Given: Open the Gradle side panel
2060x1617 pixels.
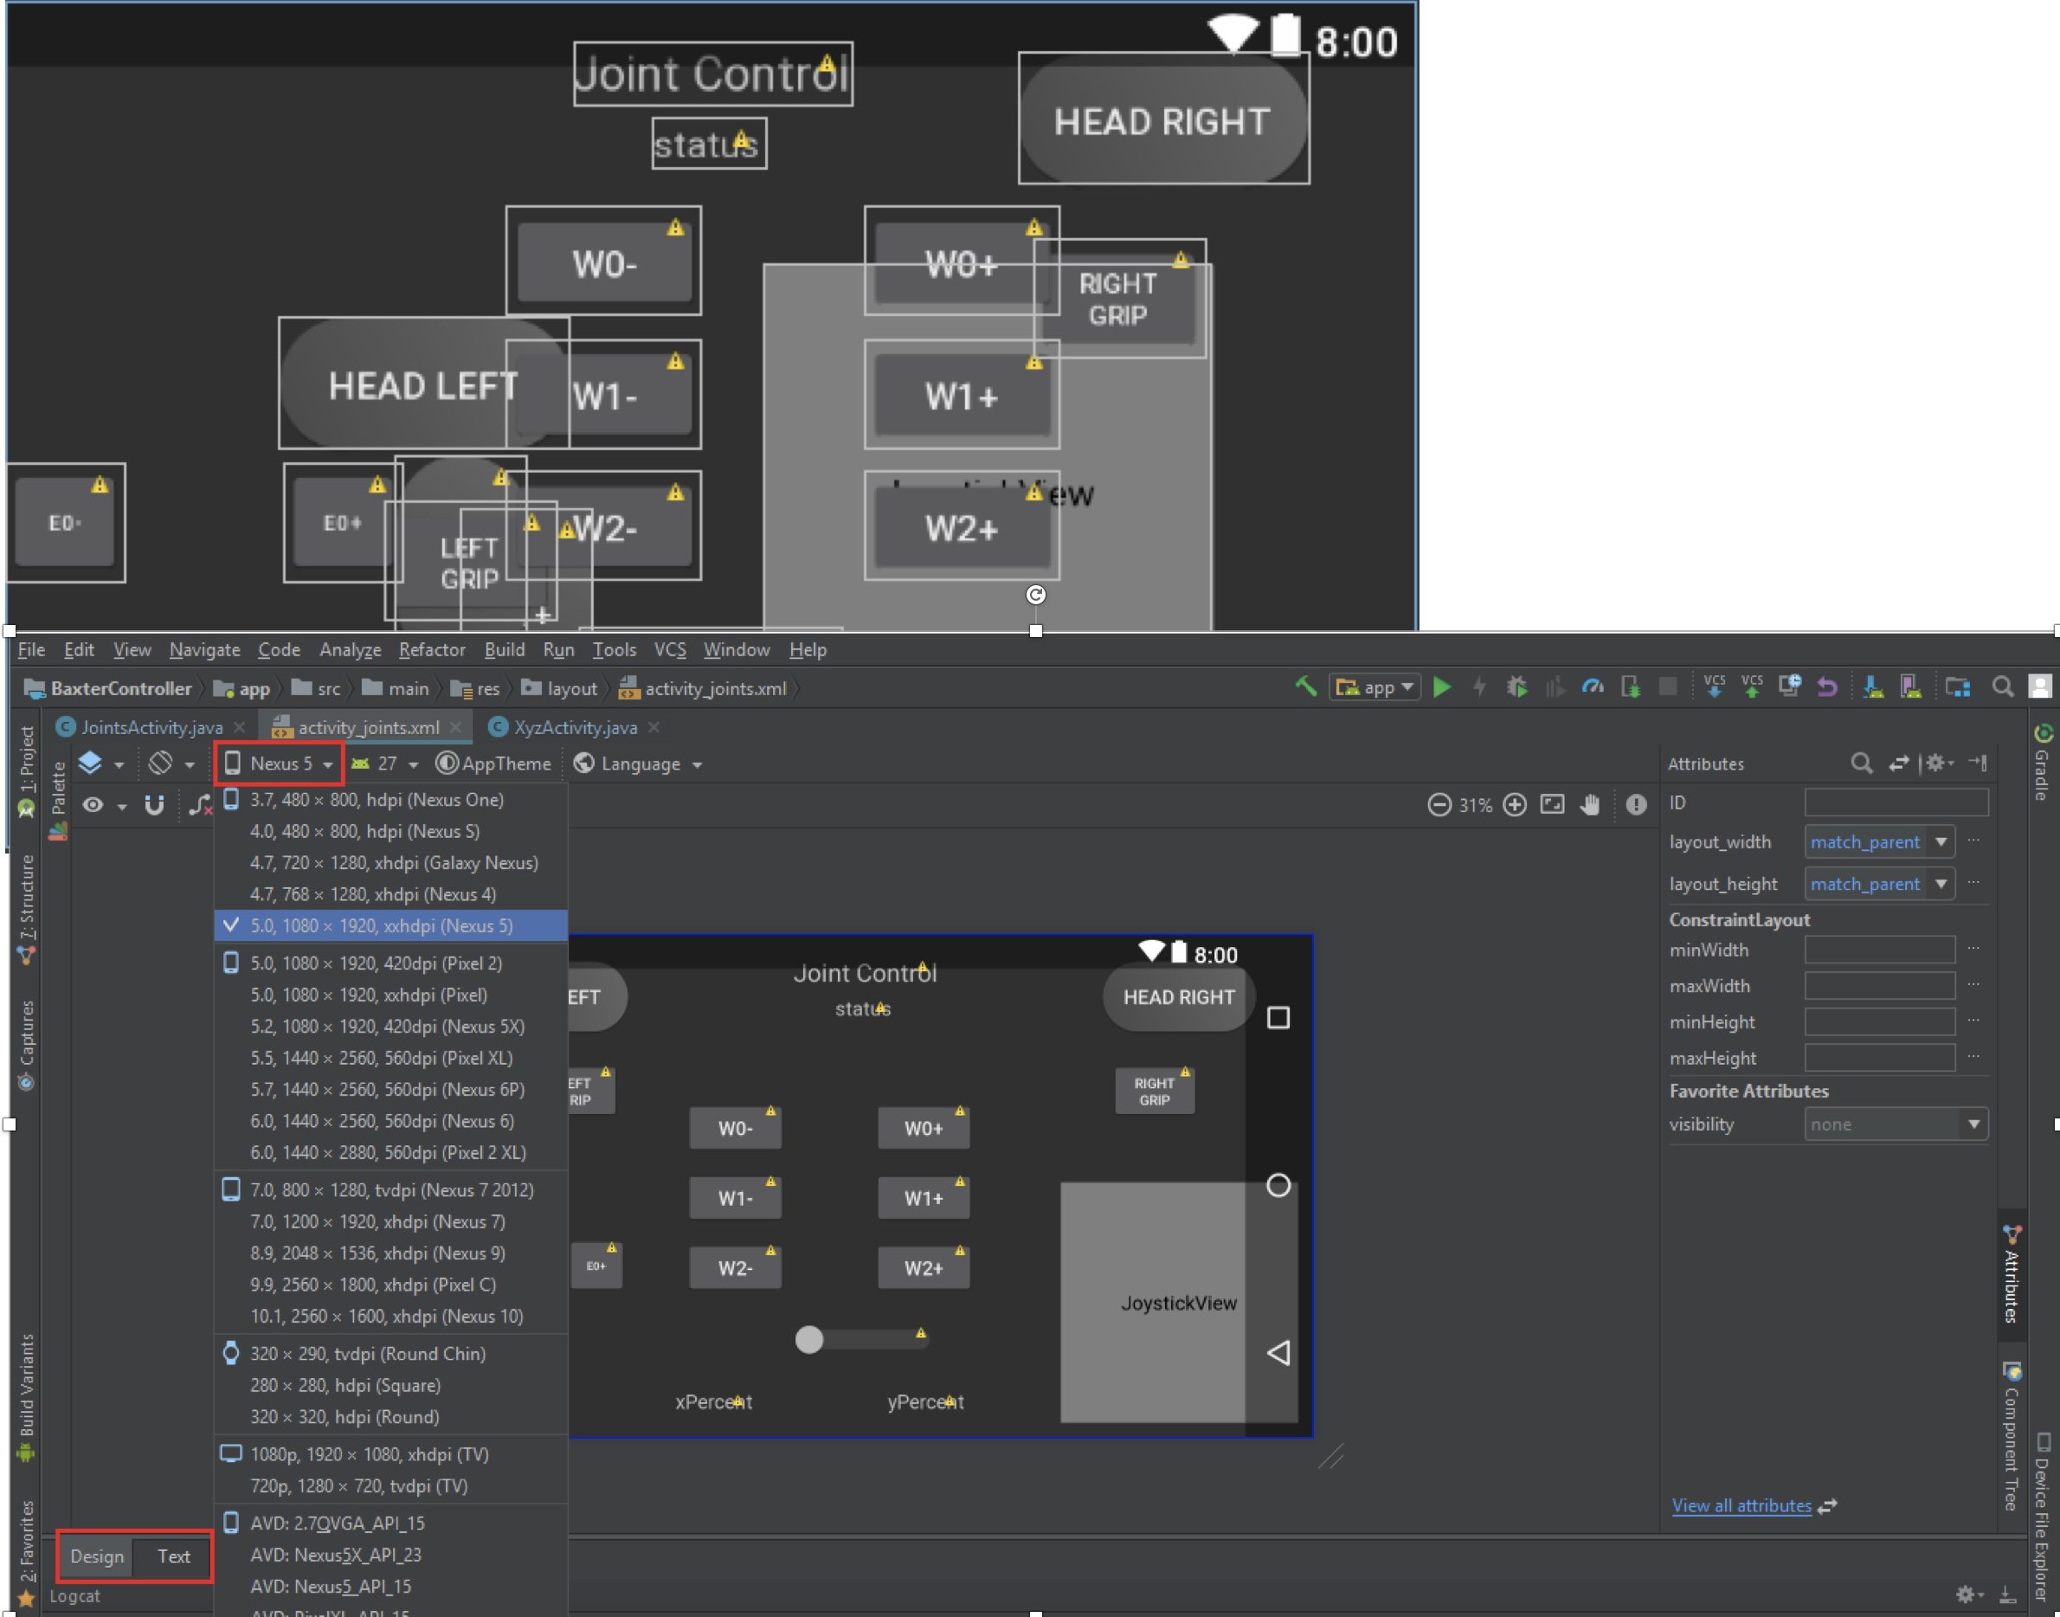Looking at the screenshot, I should [x=2042, y=763].
